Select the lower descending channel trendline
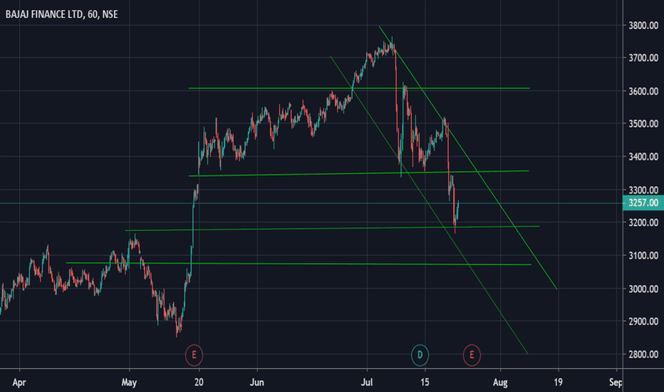The width and height of the screenshot is (664, 392). pos(429,205)
